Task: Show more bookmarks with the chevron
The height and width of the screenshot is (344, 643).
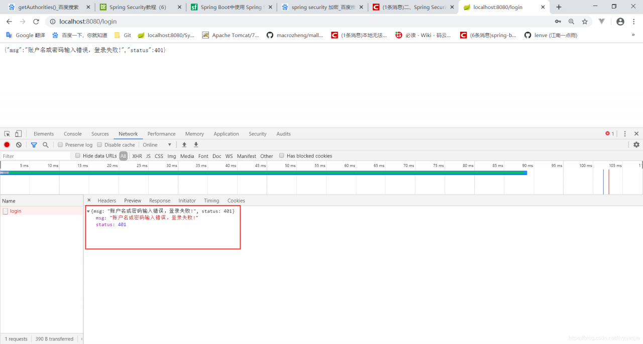Action: [x=633, y=35]
